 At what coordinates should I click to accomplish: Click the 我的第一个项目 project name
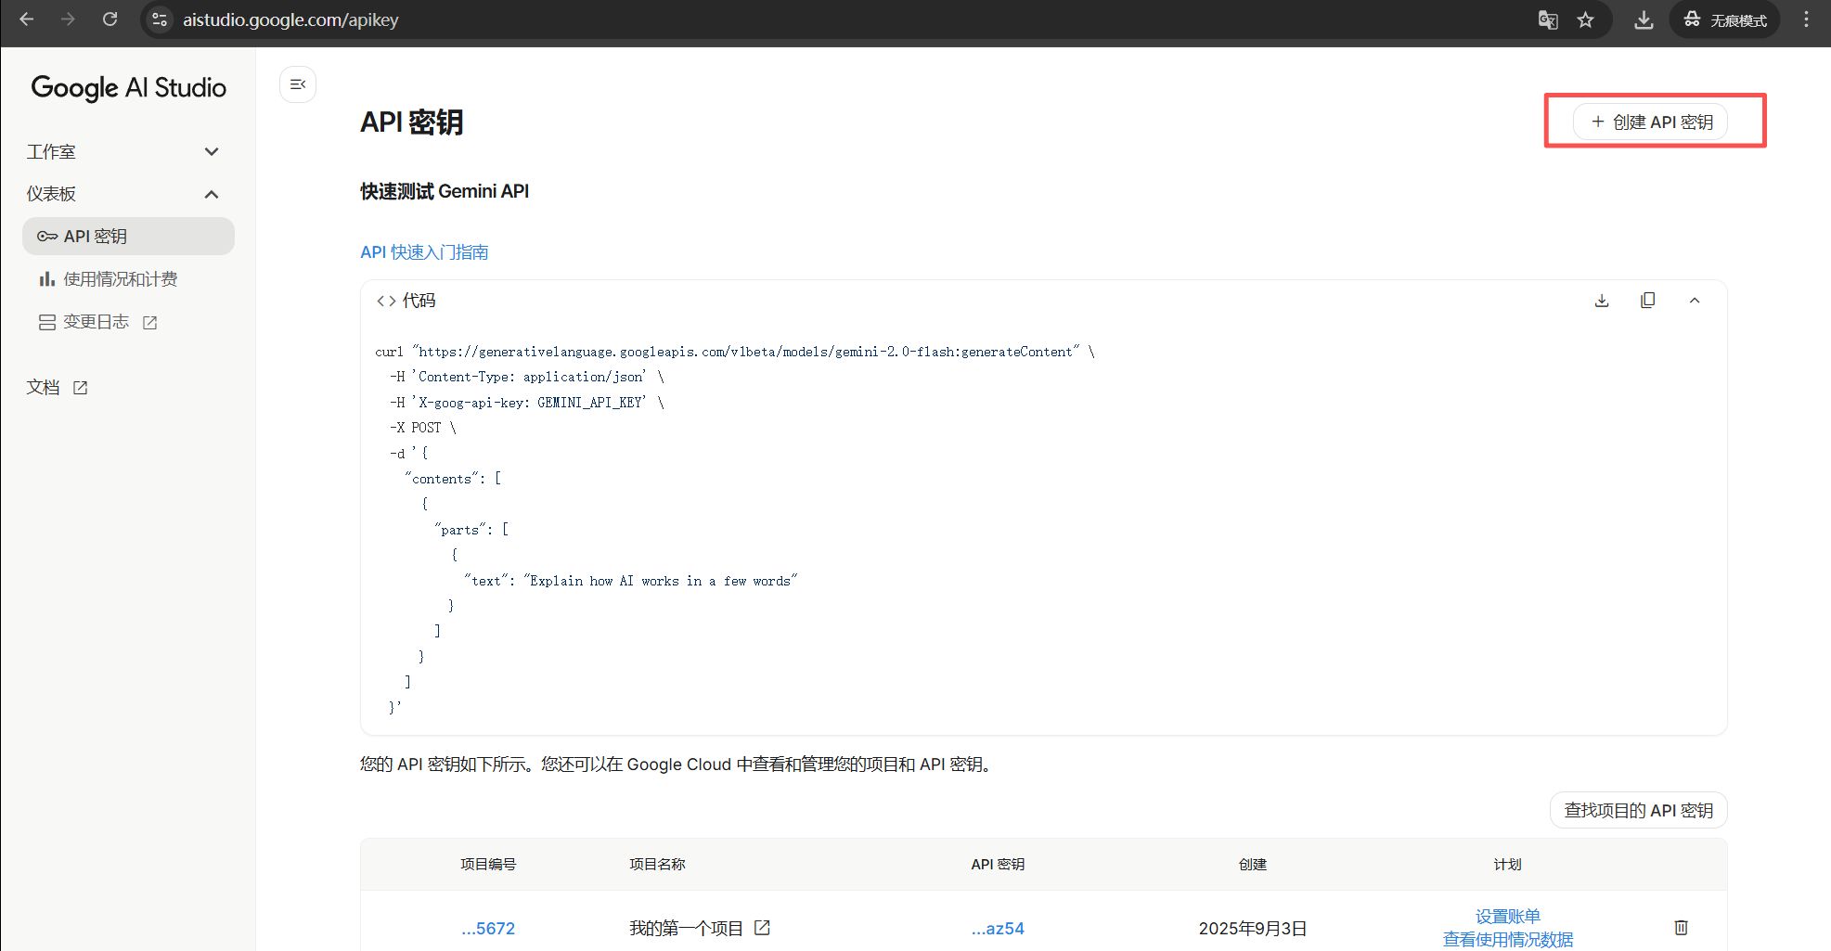(x=686, y=929)
